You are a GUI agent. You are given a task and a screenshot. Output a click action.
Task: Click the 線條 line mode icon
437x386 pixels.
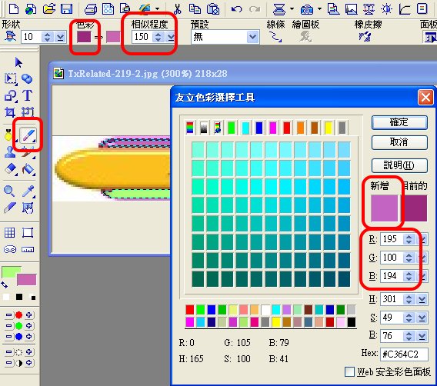click(x=275, y=37)
